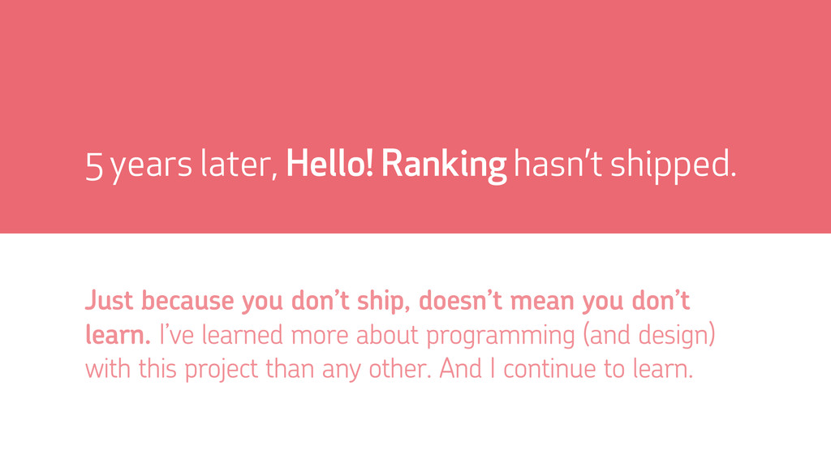The width and height of the screenshot is (831, 467).
Task: Click the bold word "learn." starting second line
Action: 118,335
